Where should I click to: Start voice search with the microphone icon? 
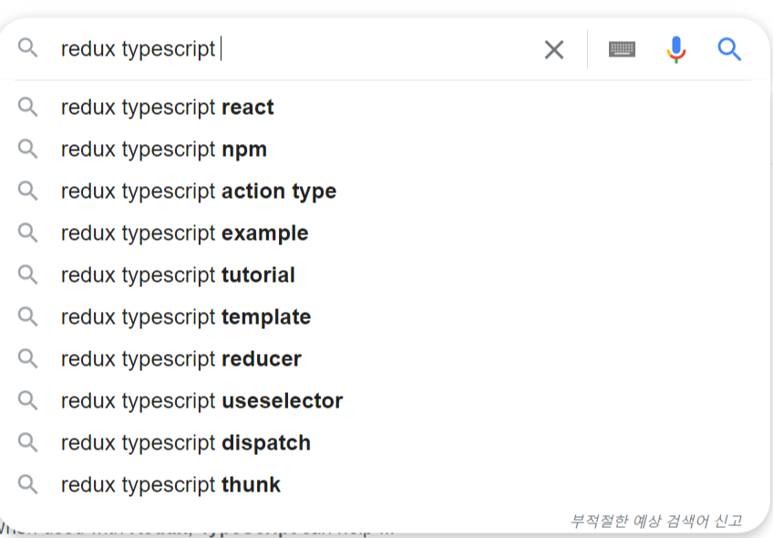[x=676, y=49]
